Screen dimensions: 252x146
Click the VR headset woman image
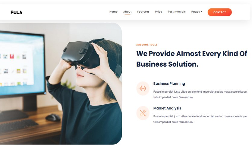pyautogui.click(x=61, y=84)
